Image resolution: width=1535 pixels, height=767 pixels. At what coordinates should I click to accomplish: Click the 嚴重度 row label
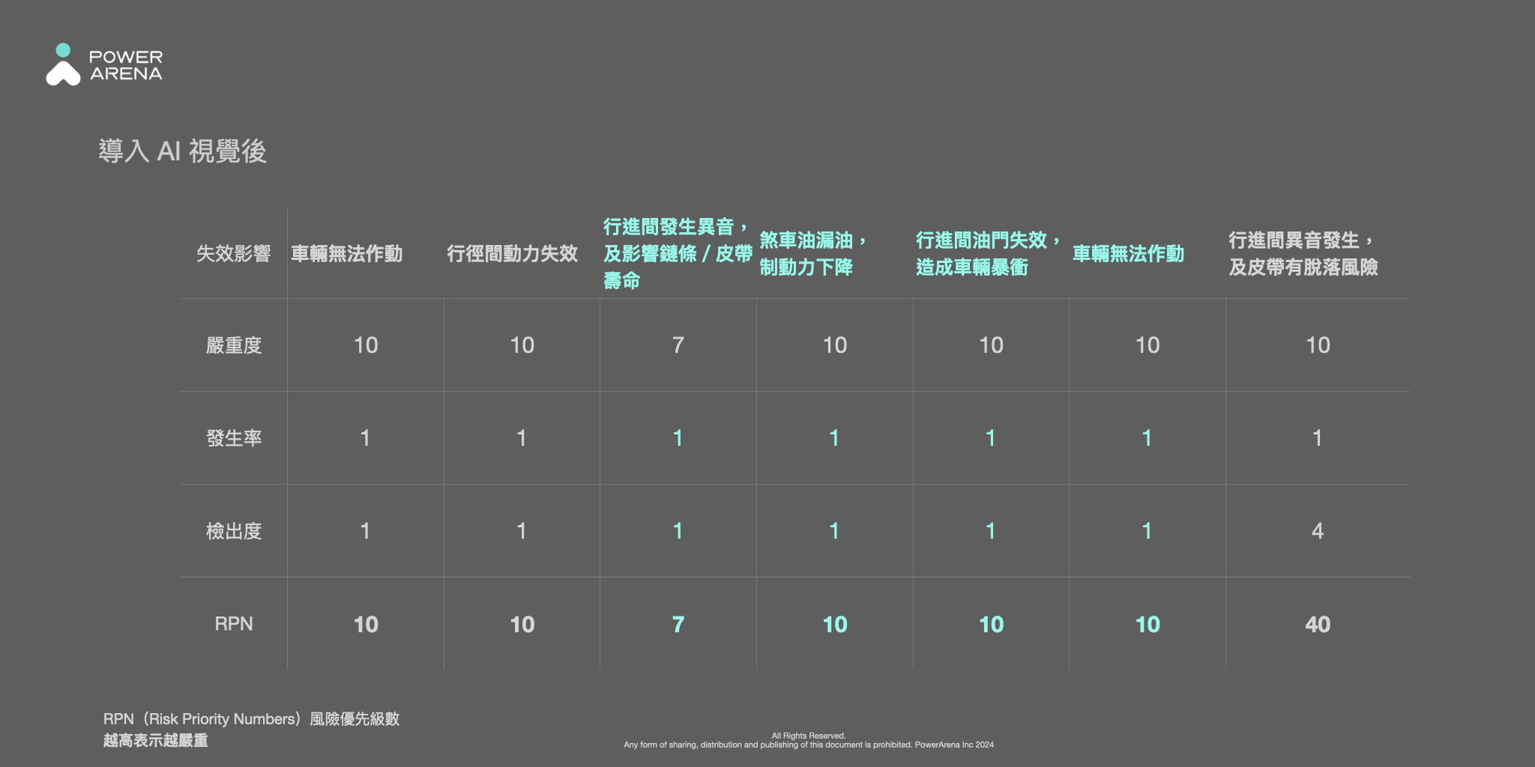[x=235, y=345]
